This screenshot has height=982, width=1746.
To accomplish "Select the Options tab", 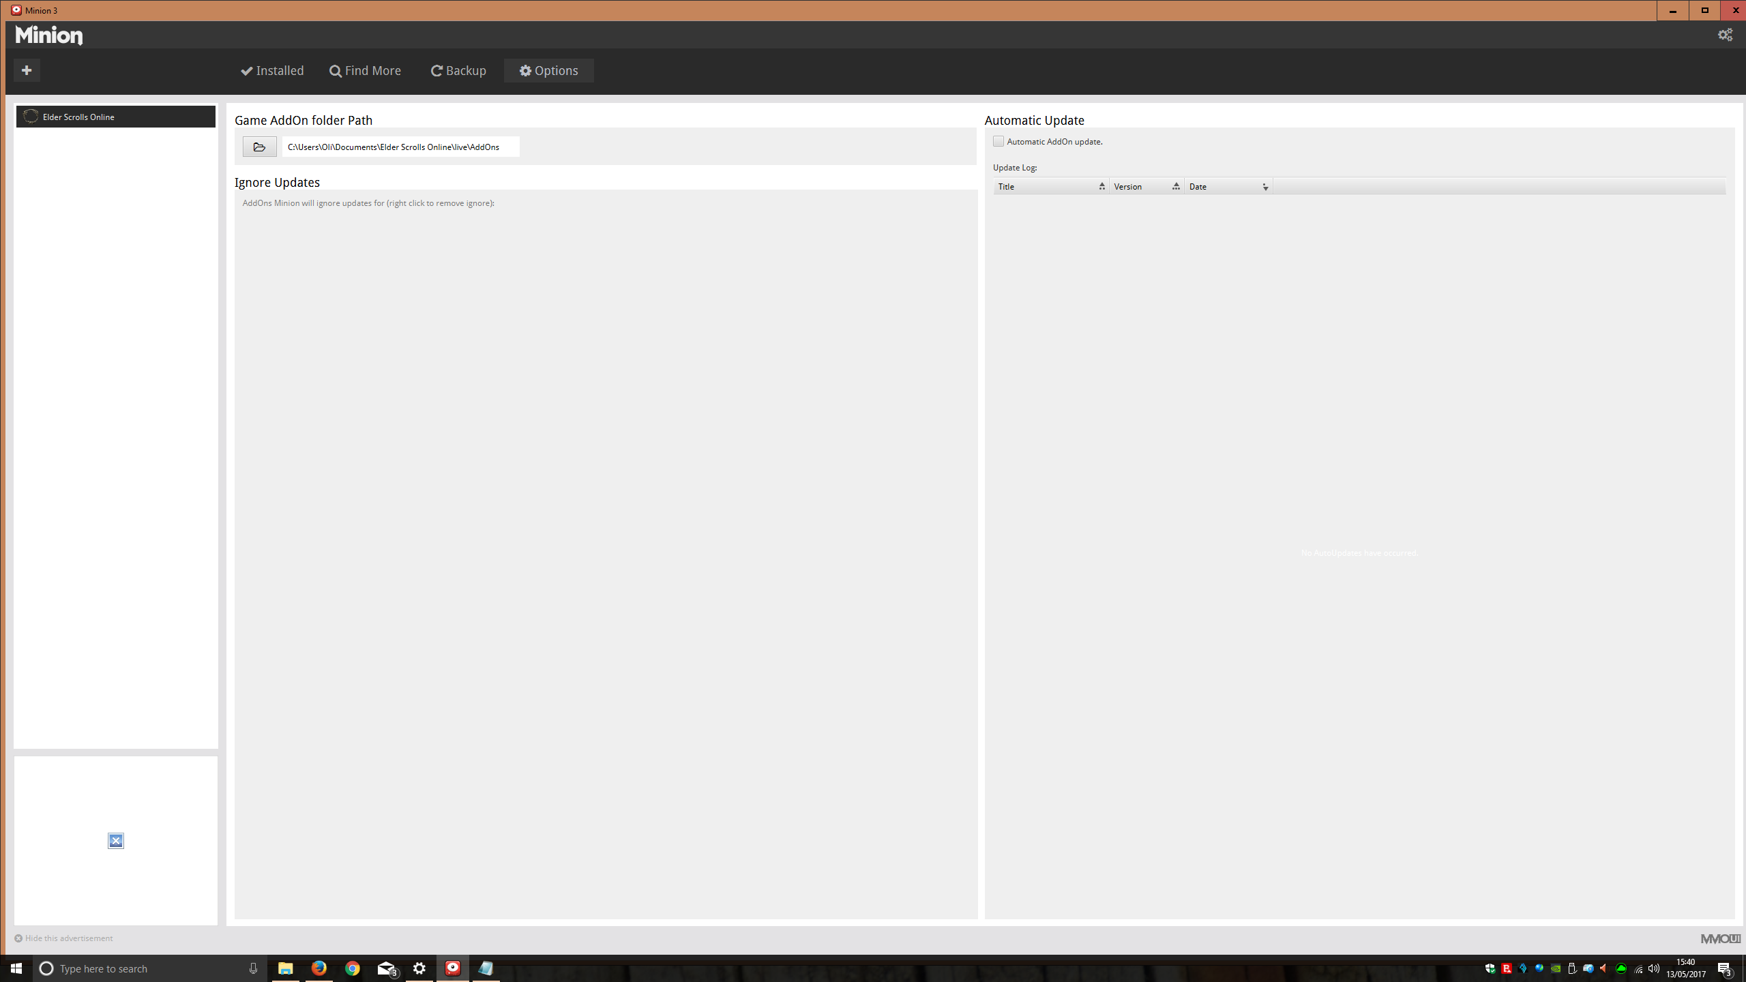I will [548, 70].
